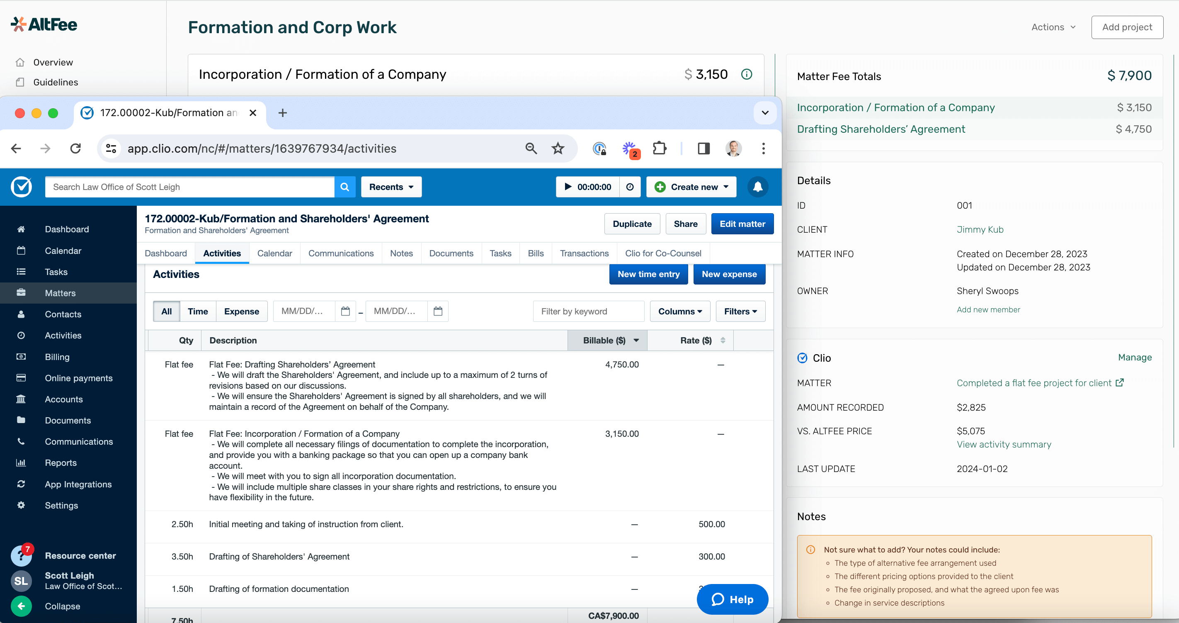Screen dimensions: 1179x623
Task: Click Edit matter button
Action: pyautogui.click(x=742, y=224)
